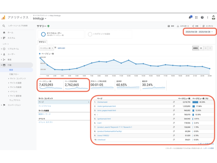Open the insights (インサイト) icon
217x163 pixels.
tap(203, 26)
